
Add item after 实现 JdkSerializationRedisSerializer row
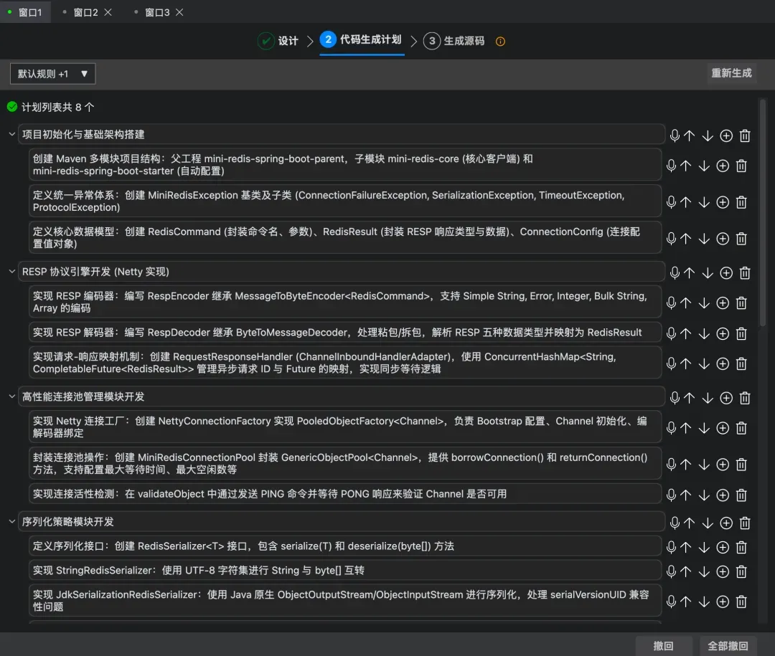pyautogui.click(x=723, y=602)
